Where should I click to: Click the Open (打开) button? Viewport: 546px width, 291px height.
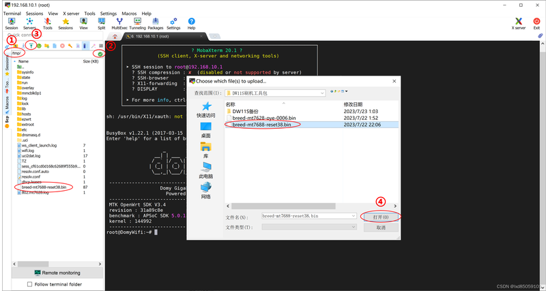click(x=381, y=217)
